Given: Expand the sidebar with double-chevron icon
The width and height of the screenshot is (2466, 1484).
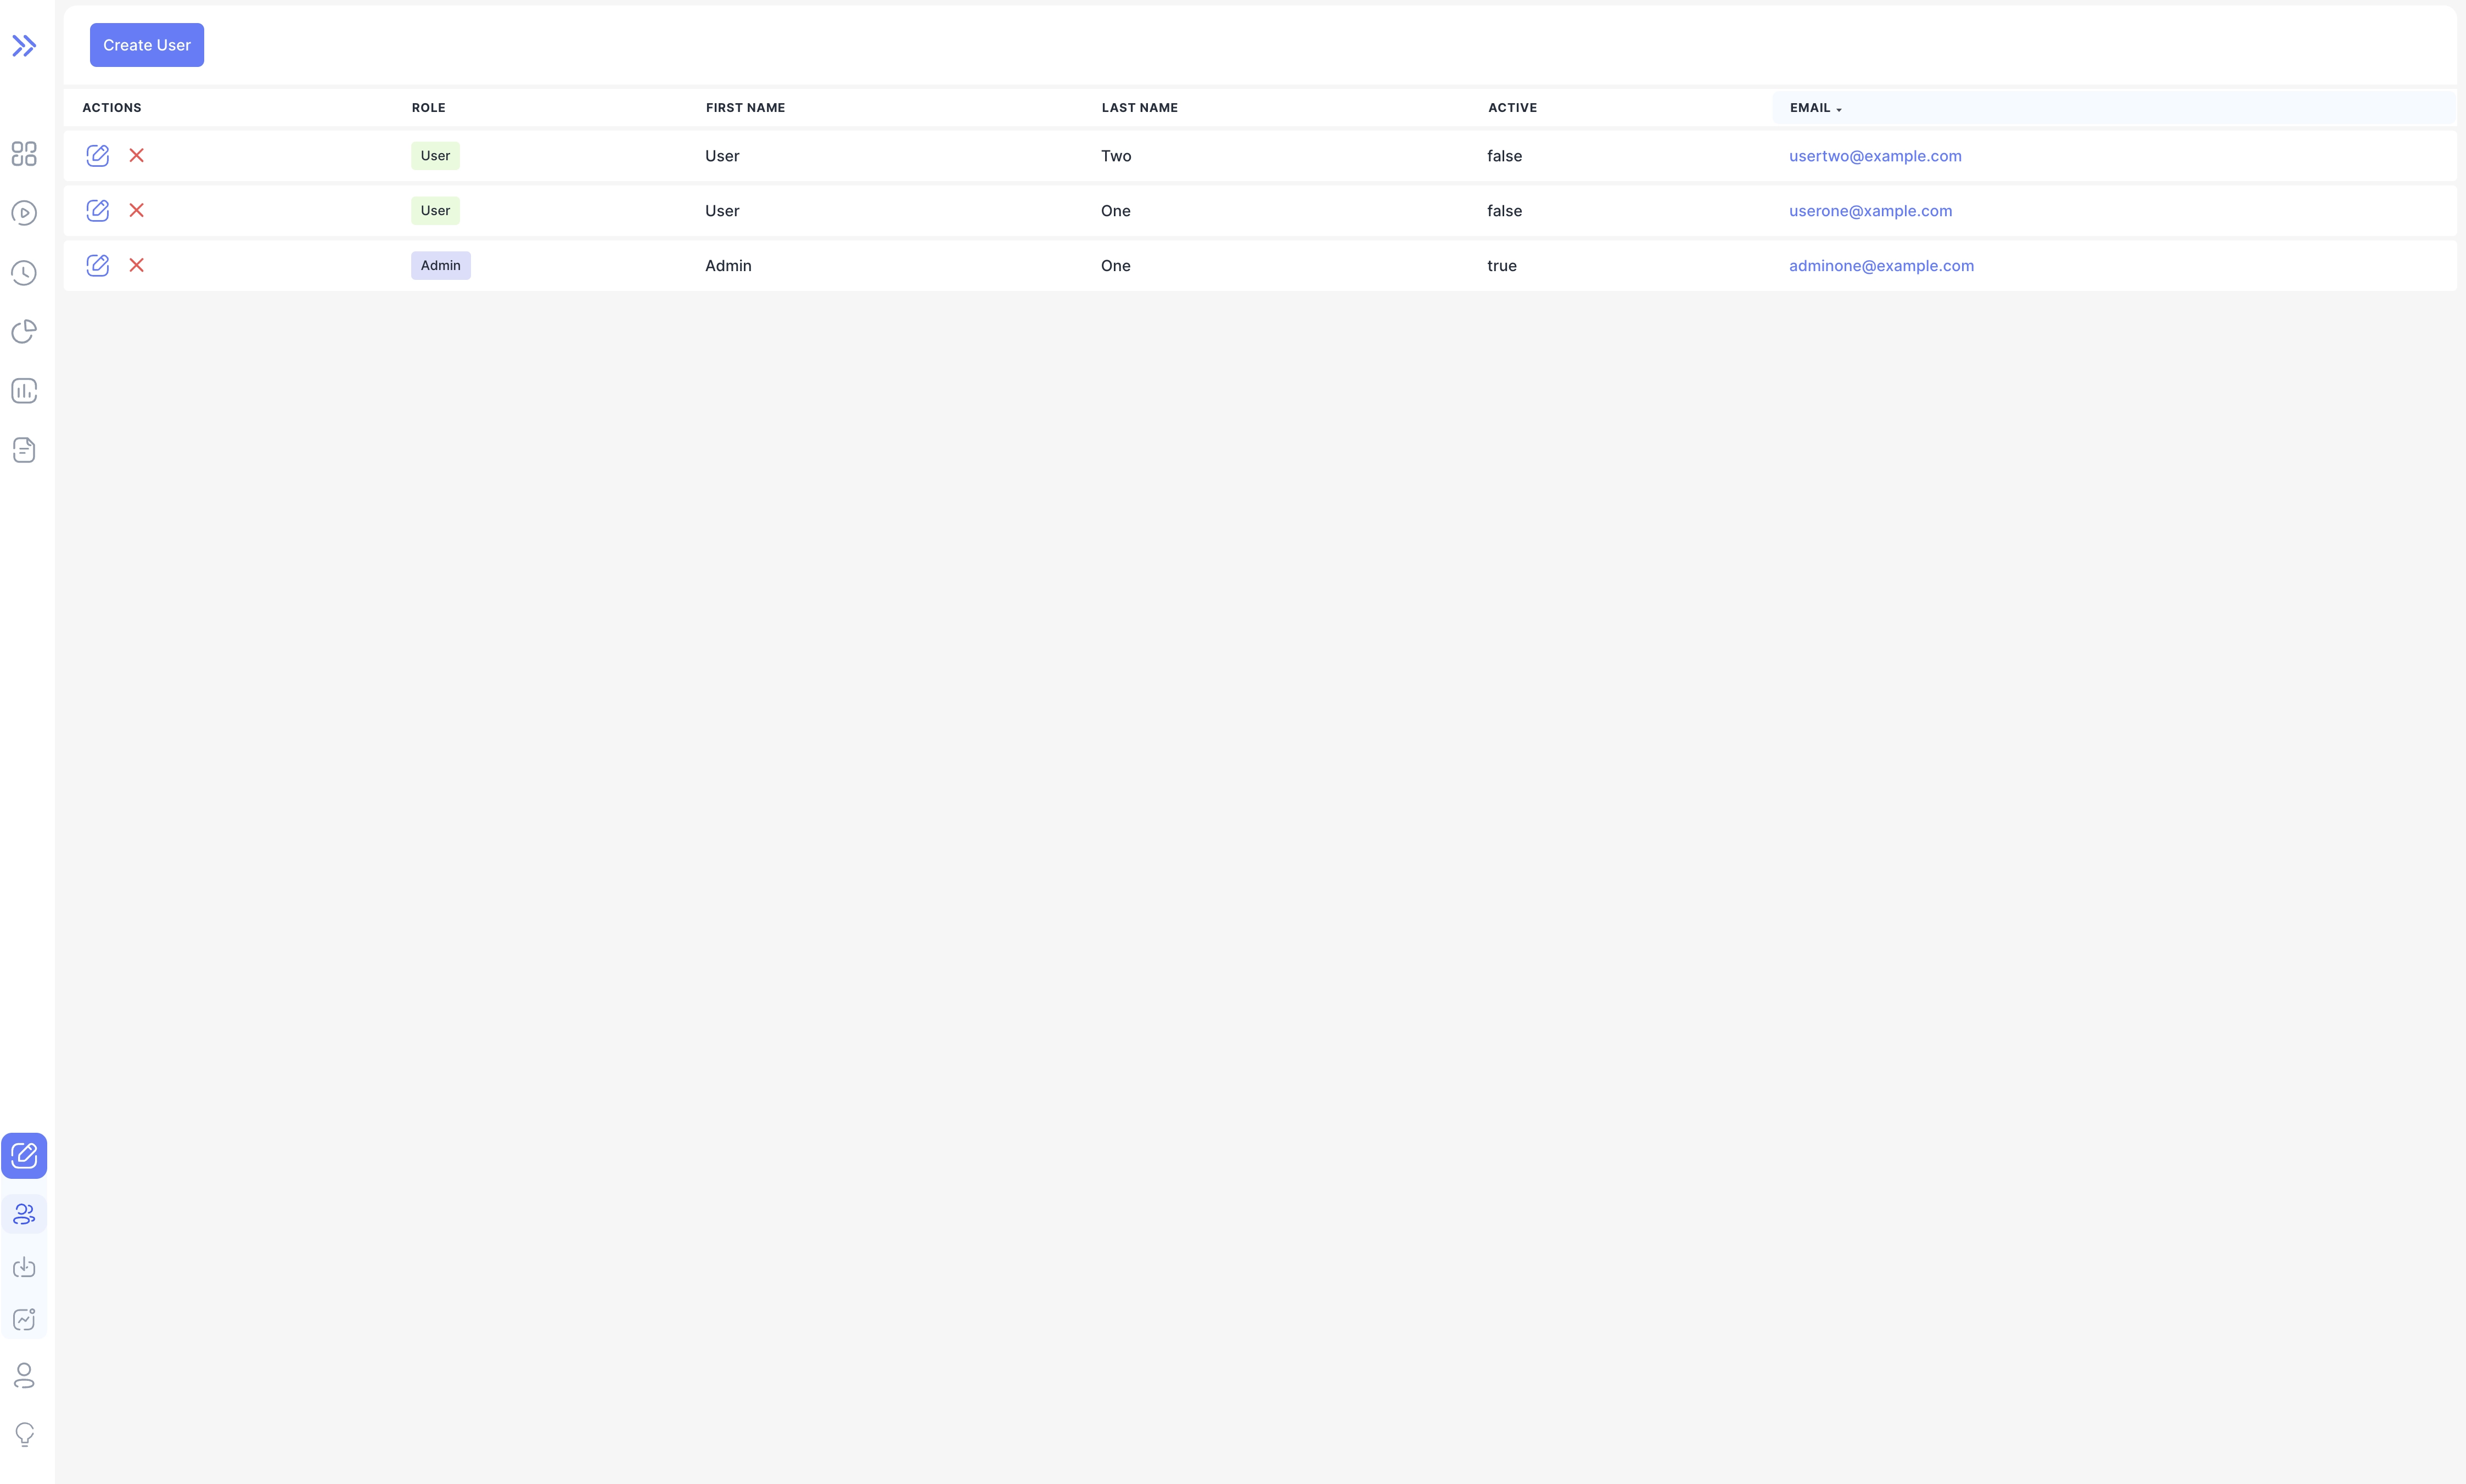Looking at the screenshot, I should tap(24, 46).
